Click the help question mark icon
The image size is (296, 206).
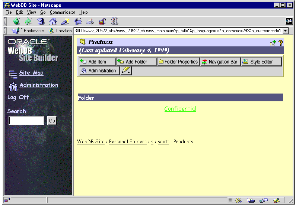tap(280, 43)
